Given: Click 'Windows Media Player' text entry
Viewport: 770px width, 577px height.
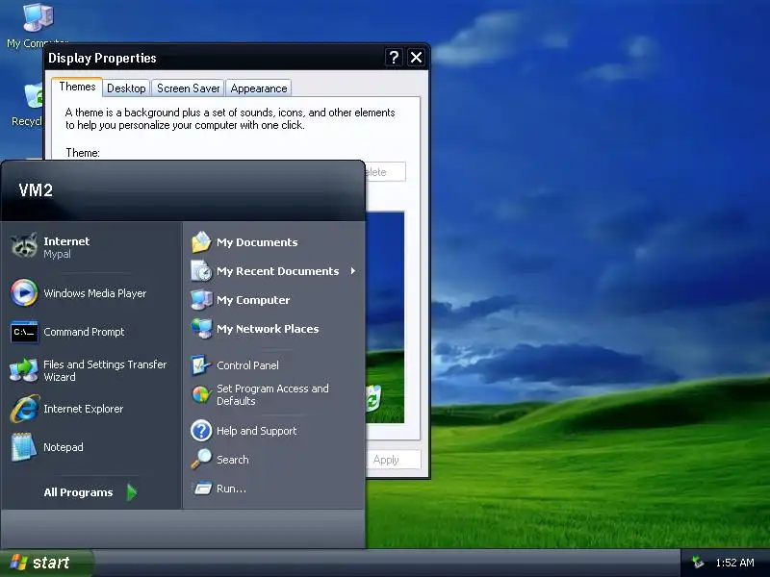Looking at the screenshot, I should pos(94,293).
